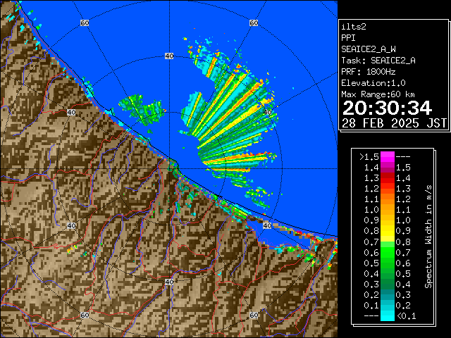Viewport: 451px width, 338px height.
Task: Click the radar site name "ilts2"
Action: [354, 27]
